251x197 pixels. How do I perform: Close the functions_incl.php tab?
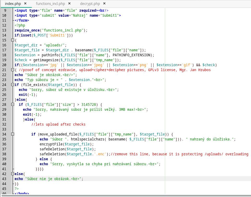tap(69, 4)
